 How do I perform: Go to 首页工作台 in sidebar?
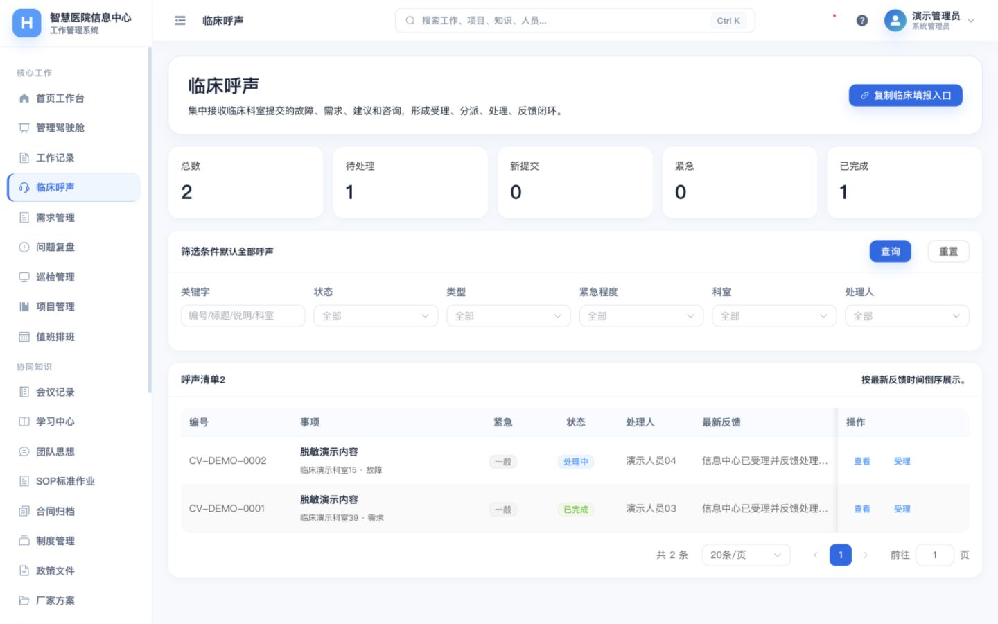(74, 98)
